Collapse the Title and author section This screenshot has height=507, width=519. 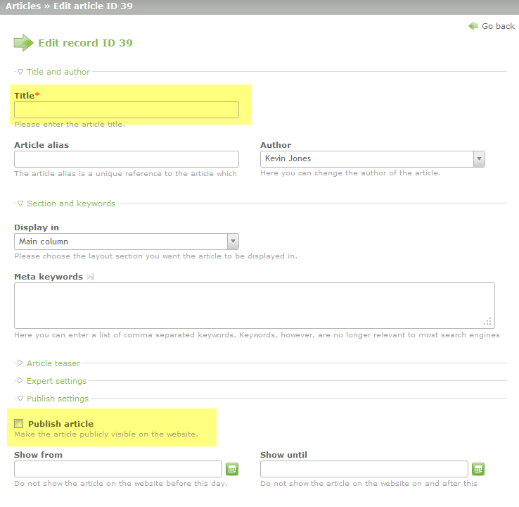tap(58, 71)
